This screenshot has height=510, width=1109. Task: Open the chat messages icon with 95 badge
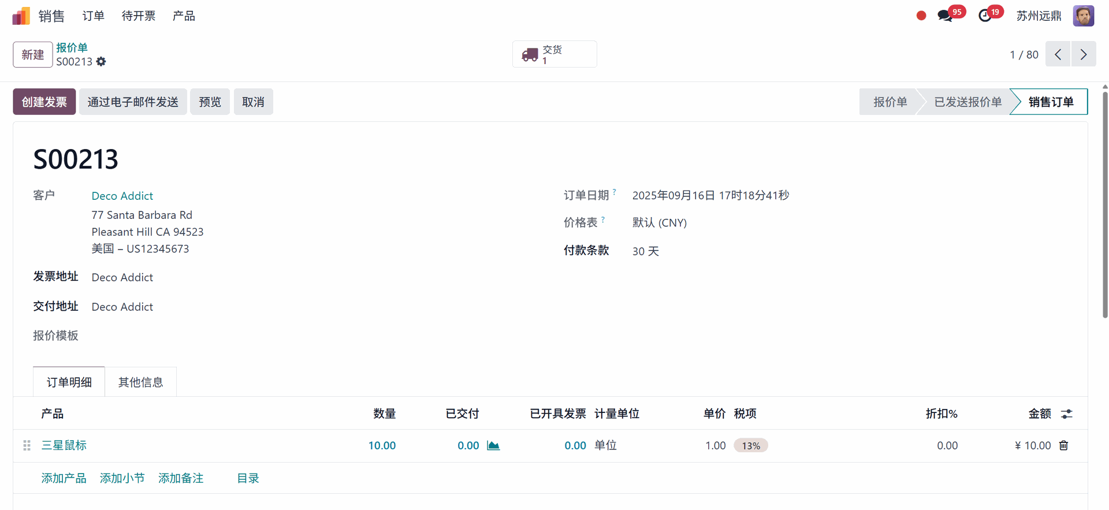(x=945, y=16)
